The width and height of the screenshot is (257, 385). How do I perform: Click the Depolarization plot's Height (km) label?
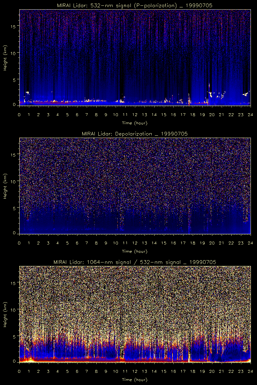point(5,186)
